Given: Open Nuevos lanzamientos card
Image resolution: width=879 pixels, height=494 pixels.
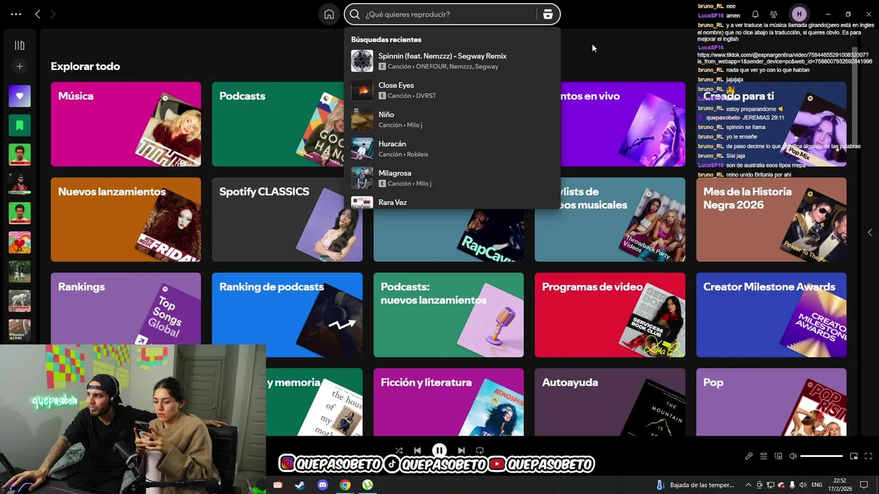Looking at the screenshot, I should pos(126,220).
